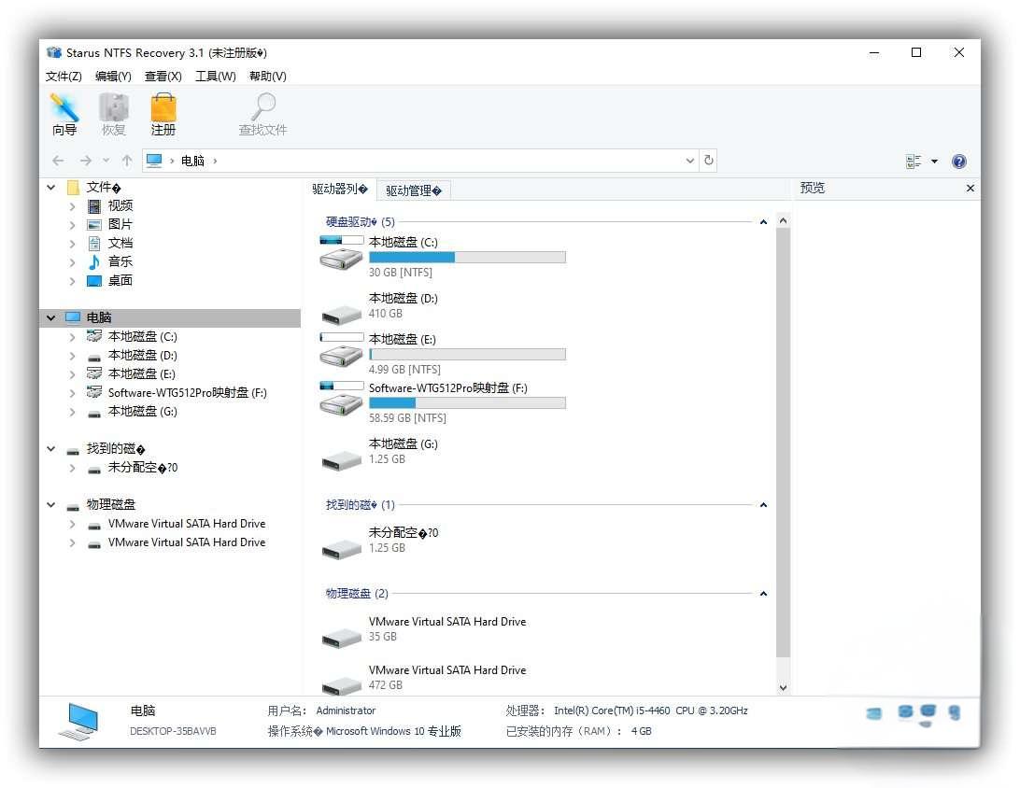Collapse the 电脑 tree node
This screenshot has width=1020, height=788.
click(x=50, y=318)
